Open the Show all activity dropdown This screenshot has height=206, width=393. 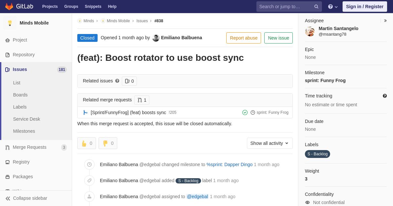point(270,143)
